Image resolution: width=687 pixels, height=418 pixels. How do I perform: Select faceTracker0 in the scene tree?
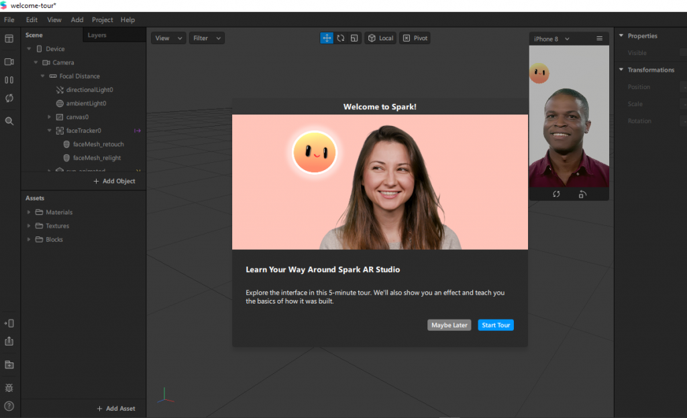tap(83, 131)
